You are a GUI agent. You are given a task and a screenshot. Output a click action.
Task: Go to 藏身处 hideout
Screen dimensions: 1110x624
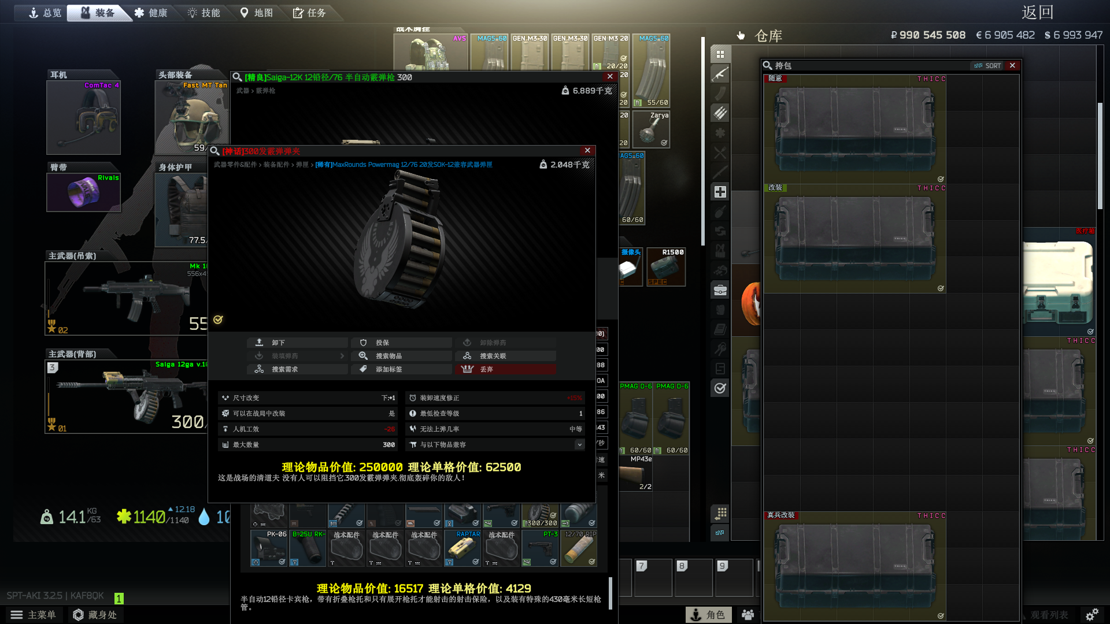click(x=95, y=615)
